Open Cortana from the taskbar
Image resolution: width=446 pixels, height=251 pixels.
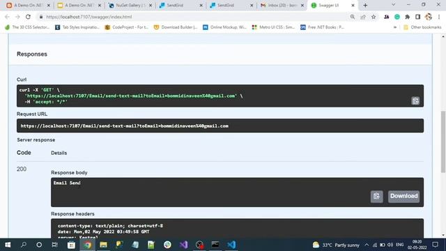39,245
